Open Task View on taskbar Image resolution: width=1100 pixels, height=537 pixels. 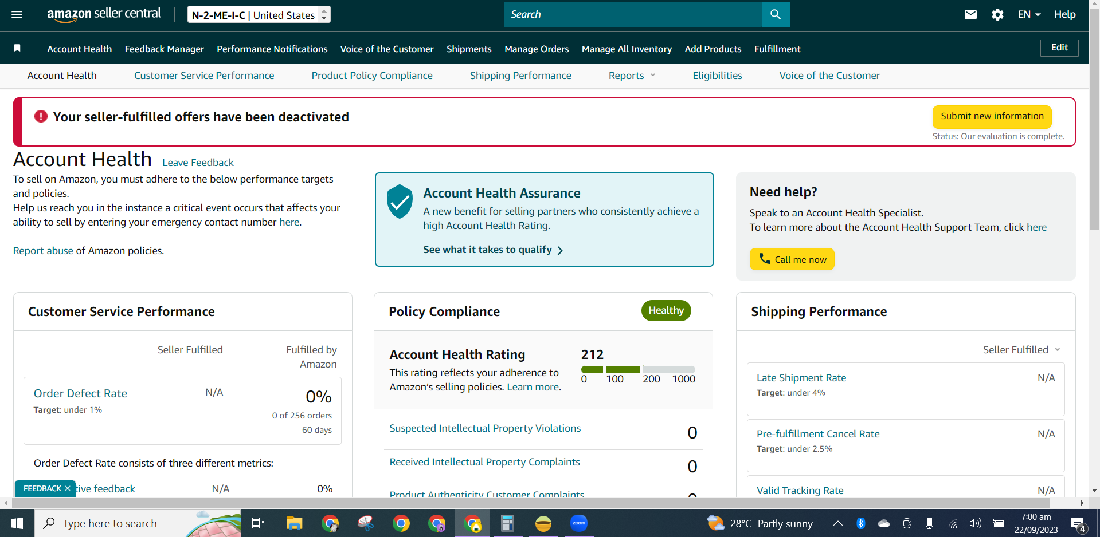tap(258, 523)
